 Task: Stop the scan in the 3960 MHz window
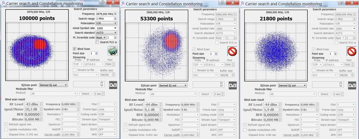tap(232, 51)
